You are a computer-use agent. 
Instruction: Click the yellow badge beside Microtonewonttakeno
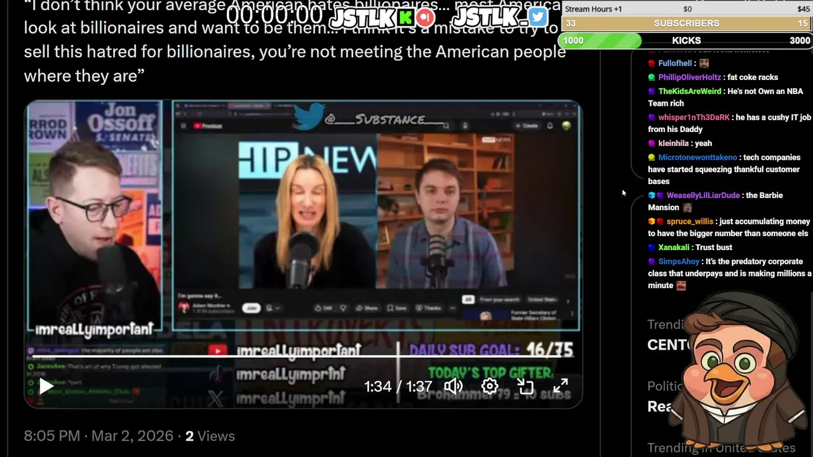[x=652, y=157]
